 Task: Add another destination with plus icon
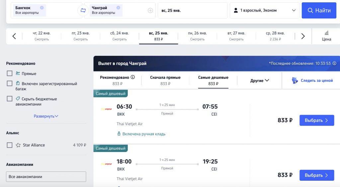click(x=150, y=10)
